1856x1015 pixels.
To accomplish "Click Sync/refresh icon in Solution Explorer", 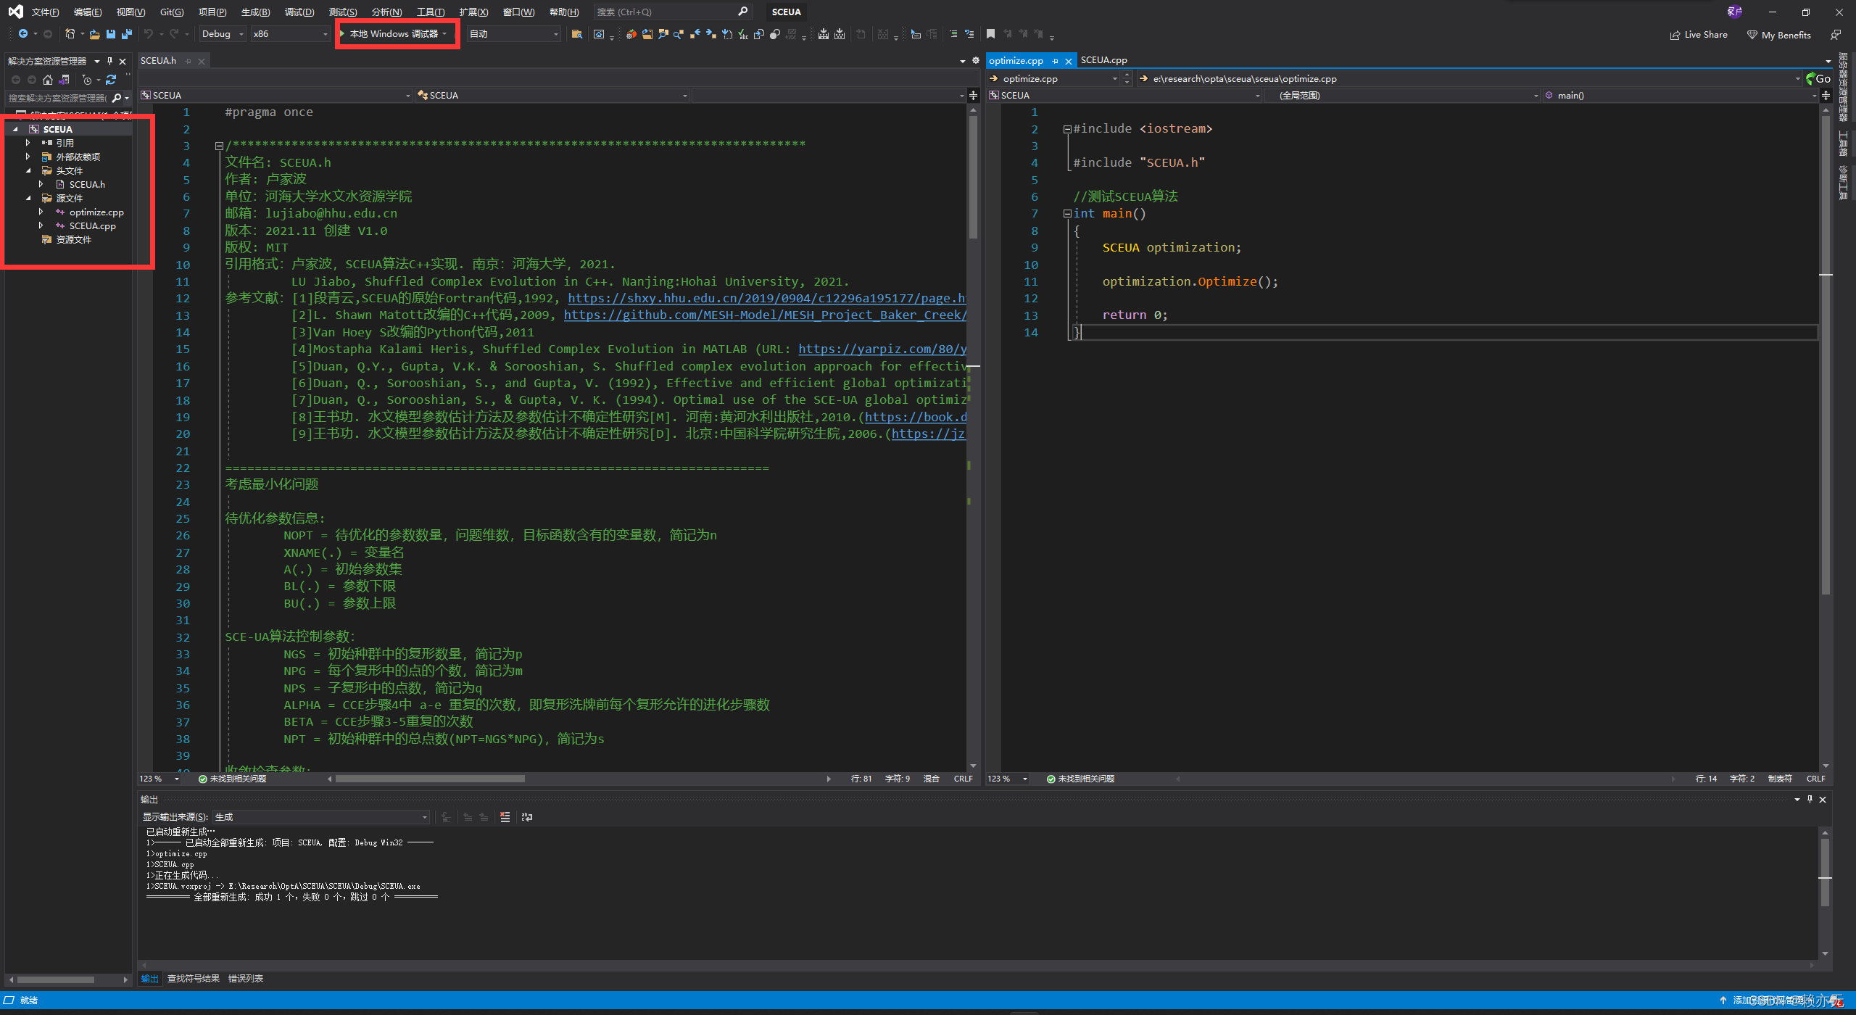I will pyautogui.click(x=111, y=80).
